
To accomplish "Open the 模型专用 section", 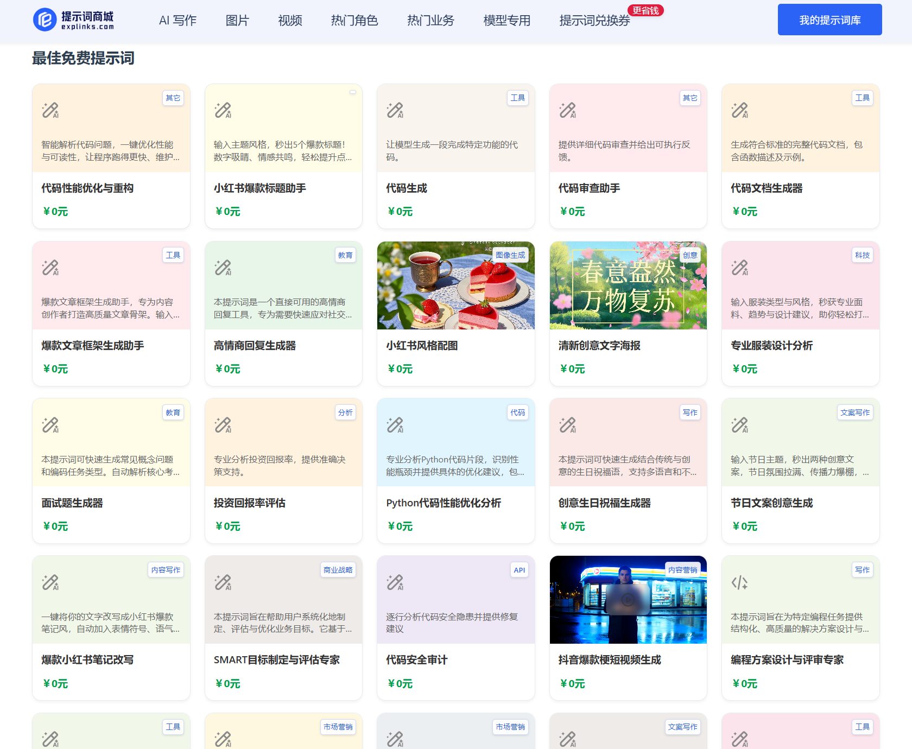I will [506, 21].
